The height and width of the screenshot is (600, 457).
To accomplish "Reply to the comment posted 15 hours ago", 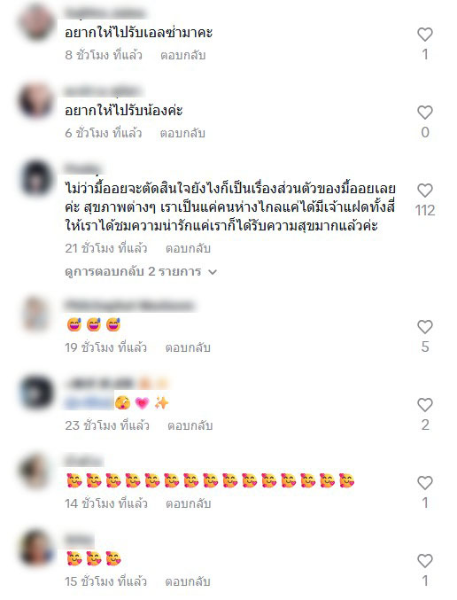I will pyautogui.click(x=188, y=581).
